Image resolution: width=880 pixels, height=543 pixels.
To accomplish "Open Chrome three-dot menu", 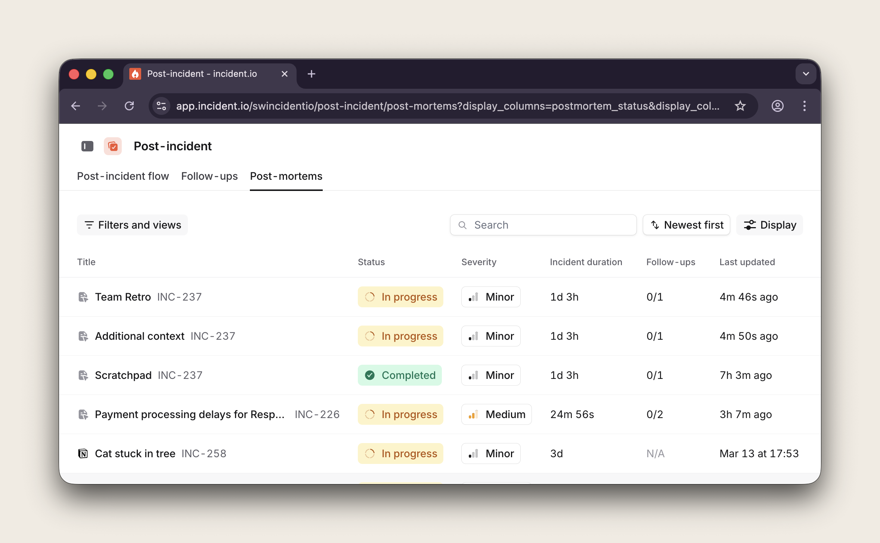I will [x=804, y=106].
